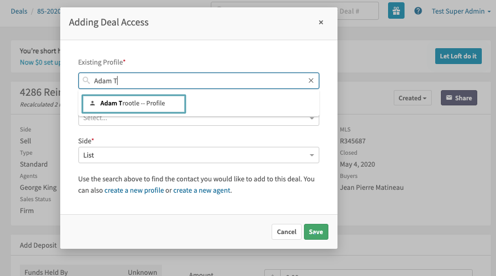
Task: Cancel adding deal access
Action: 286,232
